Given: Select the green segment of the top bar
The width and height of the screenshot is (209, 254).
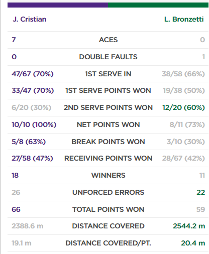Looking at the screenshot, I should pos(158,5).
